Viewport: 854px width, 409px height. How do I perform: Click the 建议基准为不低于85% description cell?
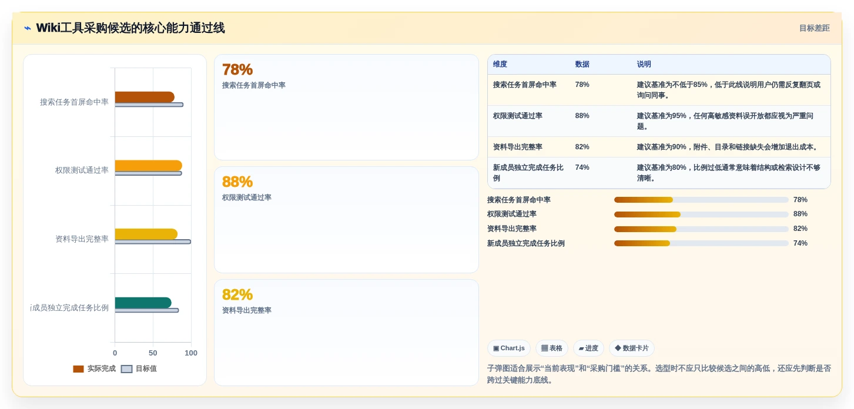pyautogui.click(x=731, y=90)
